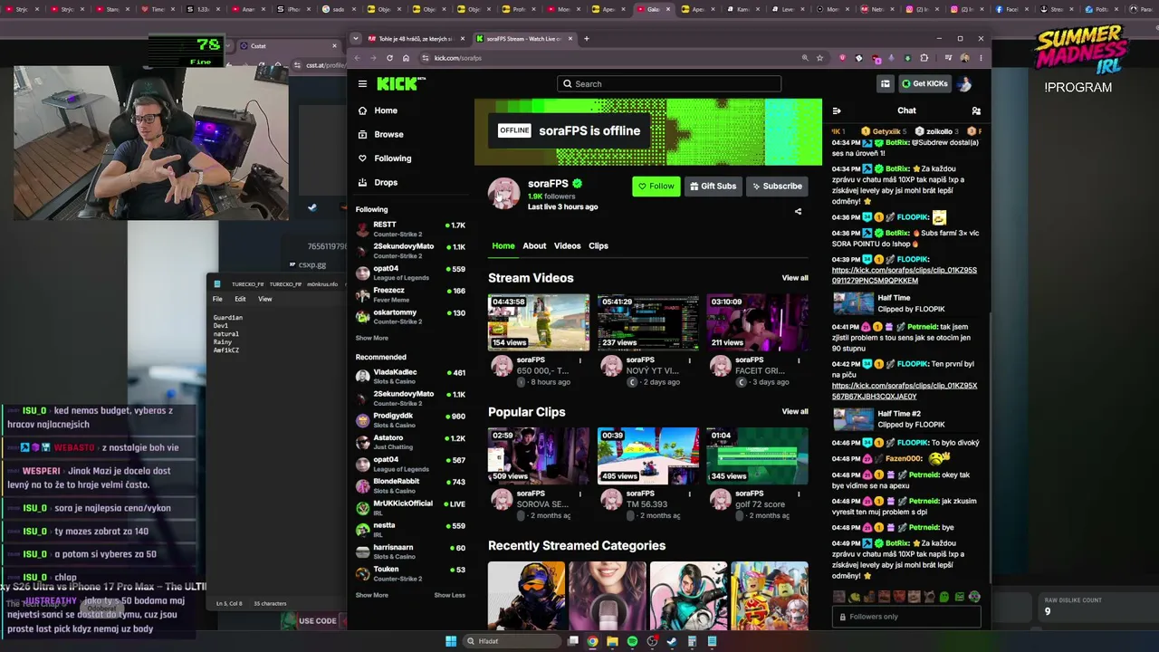Open Chrome zoom magnifier icon in address bar
The width and height of the screenshot is (1159, 652).
click(x=804, y=58)
